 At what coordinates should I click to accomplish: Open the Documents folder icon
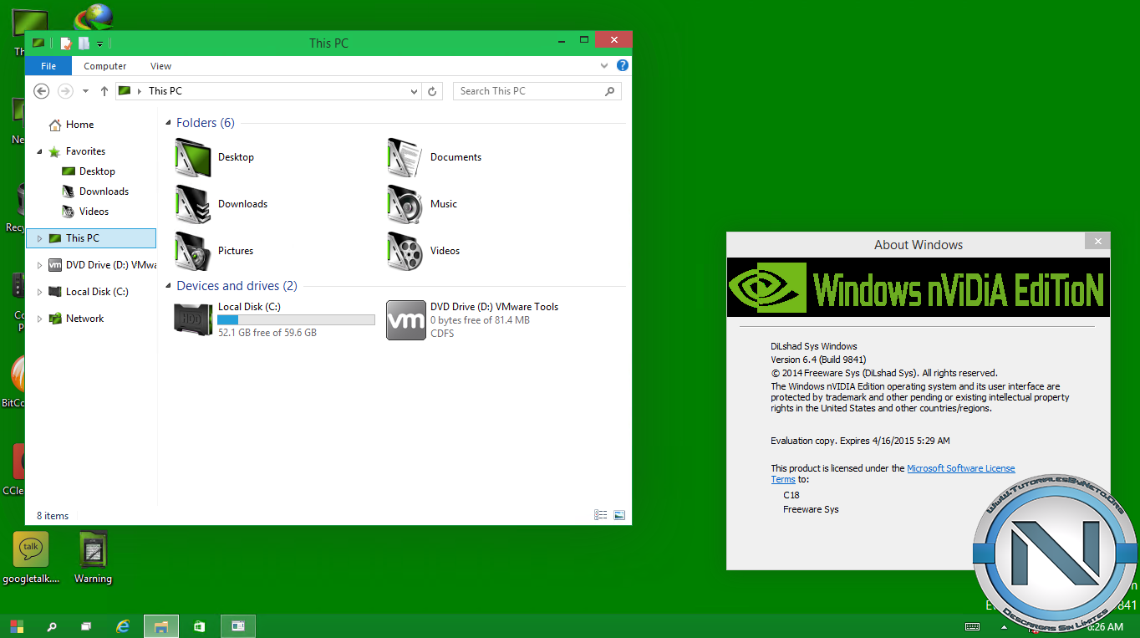pos(405,157)
